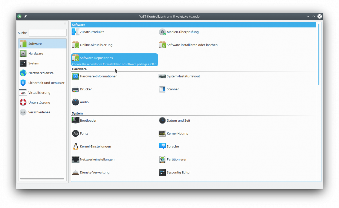Click the Software installieren oder löschen icon
The width and height of the screenshot is (339, 208).
click(x=162, y=45)
